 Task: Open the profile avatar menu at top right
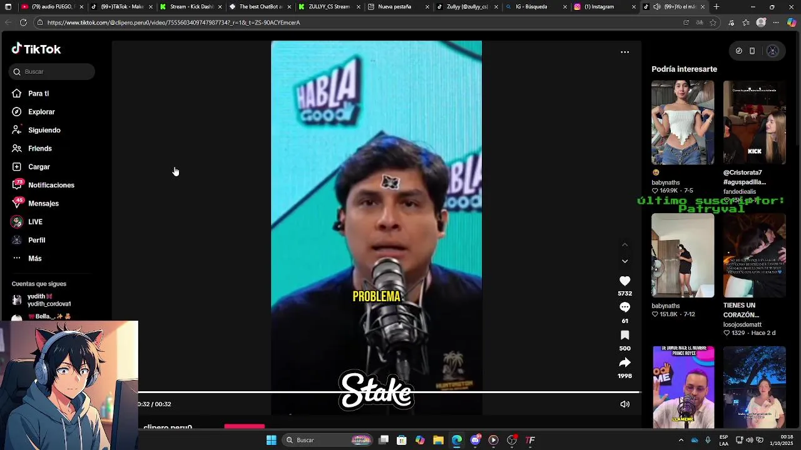point(772,51)
